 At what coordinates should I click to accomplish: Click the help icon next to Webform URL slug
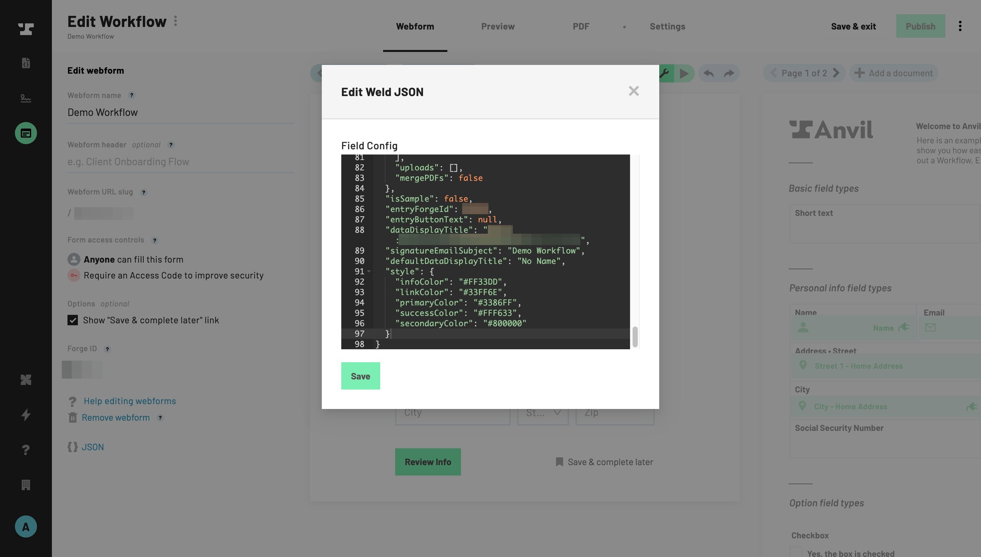tap(143, 192)
